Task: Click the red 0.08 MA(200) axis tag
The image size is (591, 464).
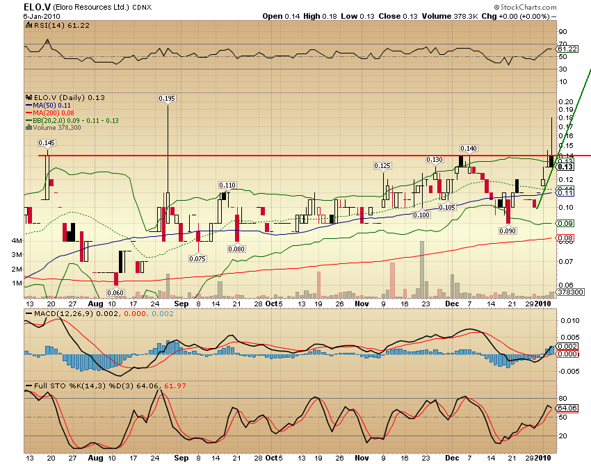Action: pyautogui.click(x=565, y=238)
